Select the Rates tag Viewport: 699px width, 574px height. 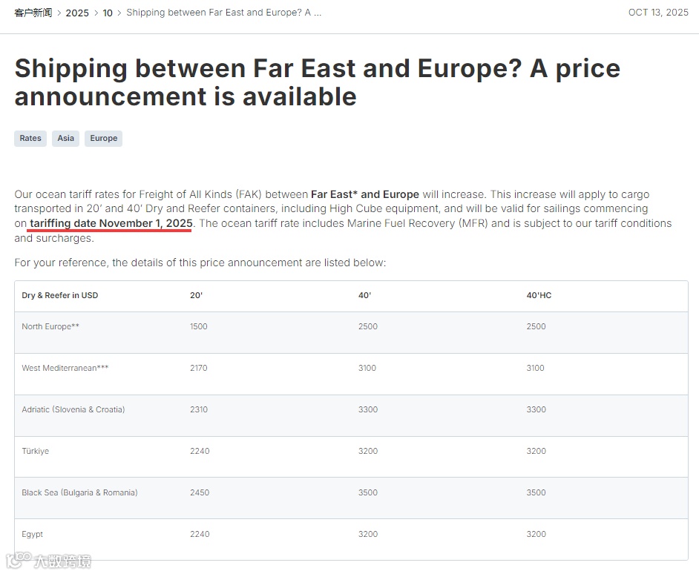pyautogui.click(x=30, y=138)
